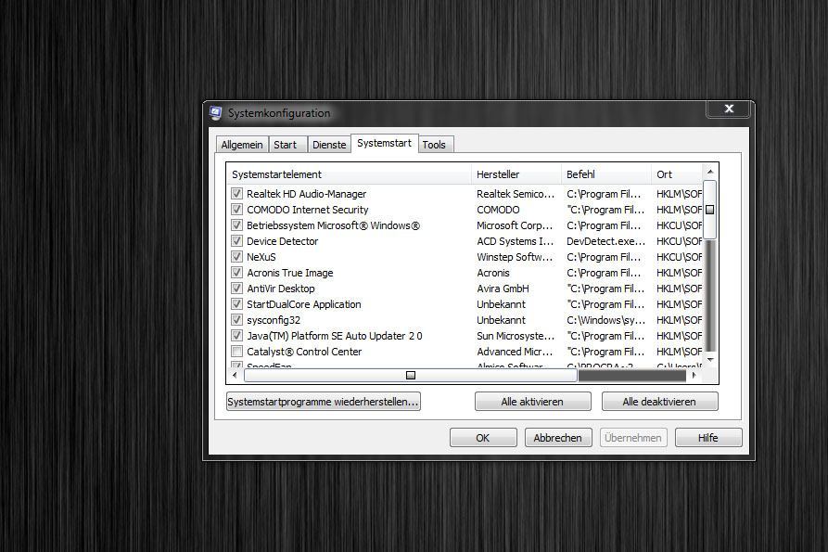The height and width of the screenshot is (552, 828).
Task: Switch to the Allgemein tab
Action: [242, 145]
